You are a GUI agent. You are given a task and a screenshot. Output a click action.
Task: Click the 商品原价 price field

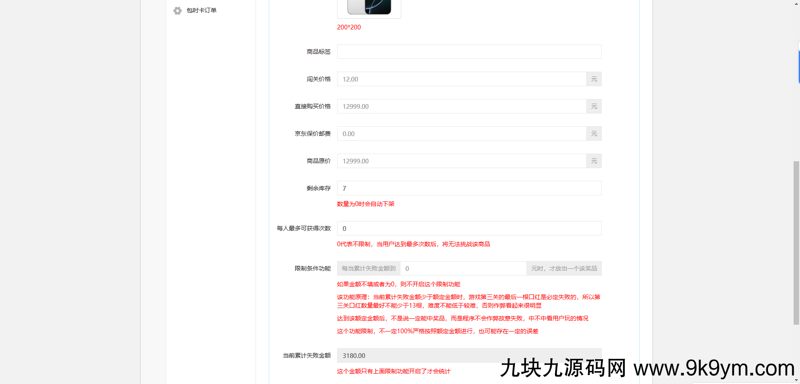(462, 161)
